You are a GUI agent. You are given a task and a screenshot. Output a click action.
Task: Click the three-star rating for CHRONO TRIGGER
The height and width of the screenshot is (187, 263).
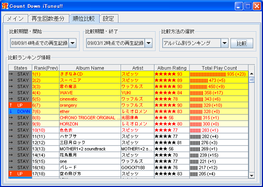click(x=172, y=118)
